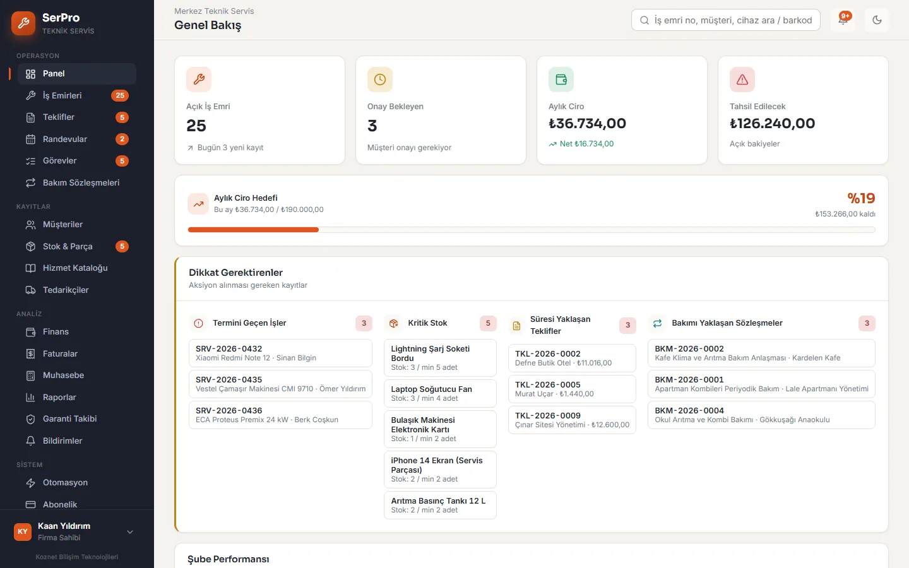
Task: Click the Aylık Ciro wallet icon
Action: (561, 80)
